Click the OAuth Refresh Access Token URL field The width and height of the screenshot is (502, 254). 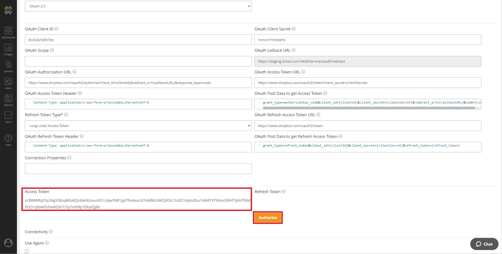367,126
